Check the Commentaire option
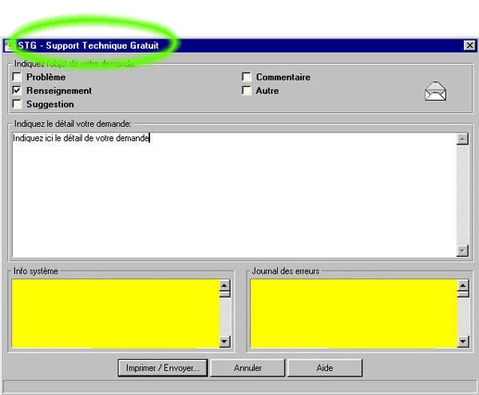 [x=247, y=77]
